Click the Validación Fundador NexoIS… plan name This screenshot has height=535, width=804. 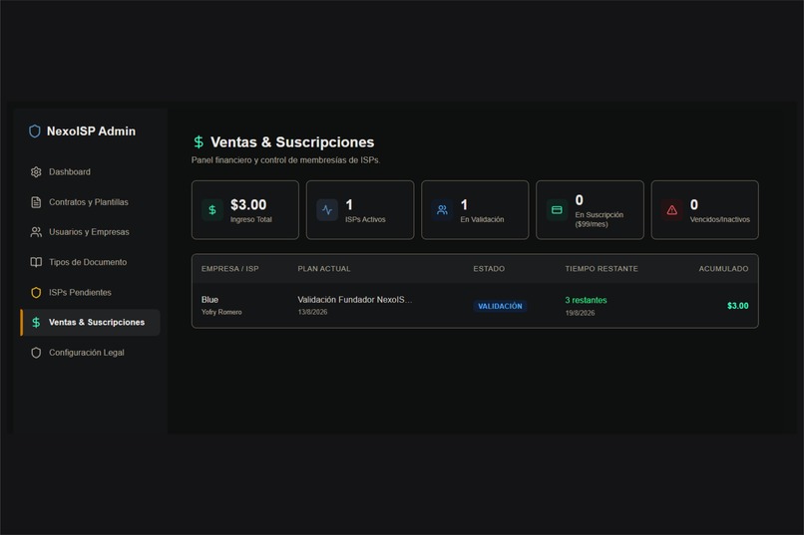pos(355,300)
